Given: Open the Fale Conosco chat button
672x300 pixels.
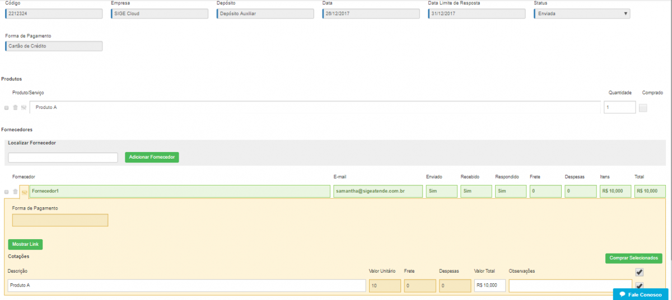Looking at the screenshot, I should pyautogui.click(x=641, y=294).
